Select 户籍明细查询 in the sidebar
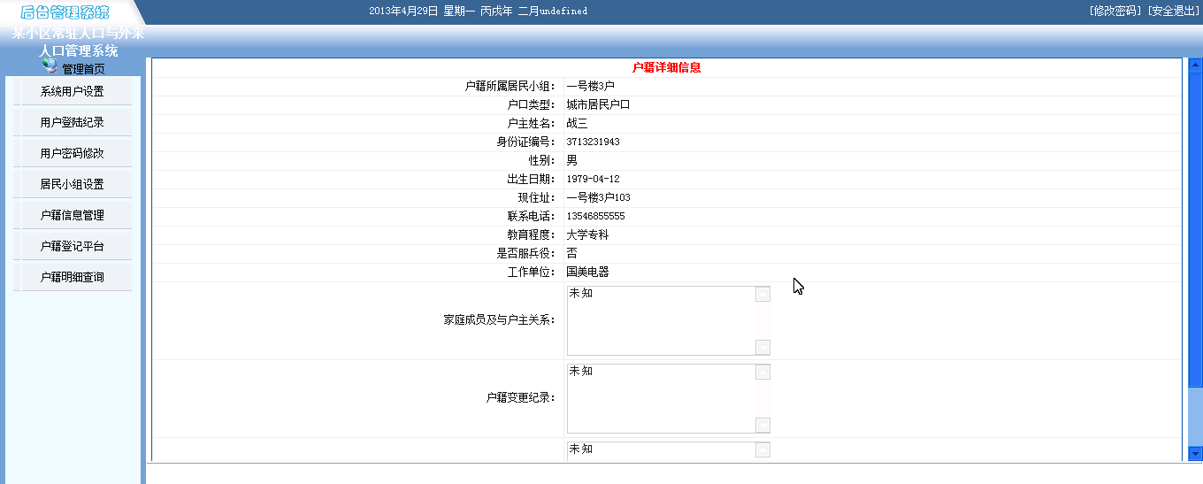The height and width of the screenshot is (484, 1203). click(x=73, y=277)
